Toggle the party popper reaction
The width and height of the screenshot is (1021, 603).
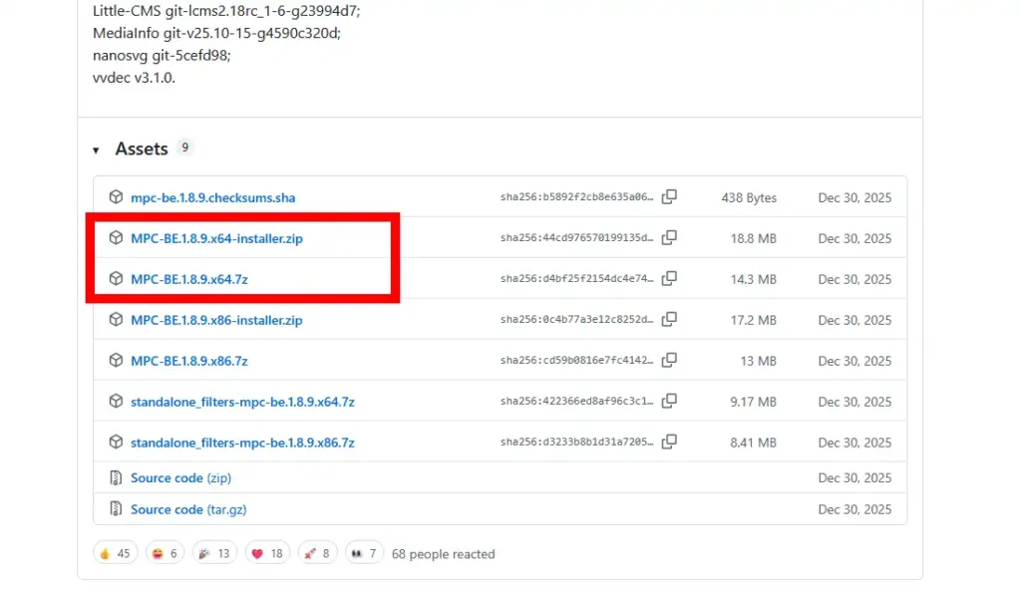[x=215, y=553]
